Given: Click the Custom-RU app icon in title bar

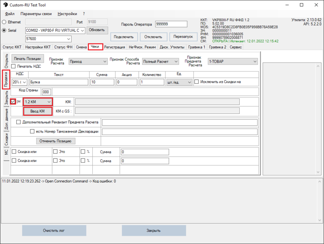Looking at the screenshot, I should tap(5, 5).
